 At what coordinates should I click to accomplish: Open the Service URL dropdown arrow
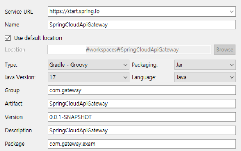click(x=232, y=12)
